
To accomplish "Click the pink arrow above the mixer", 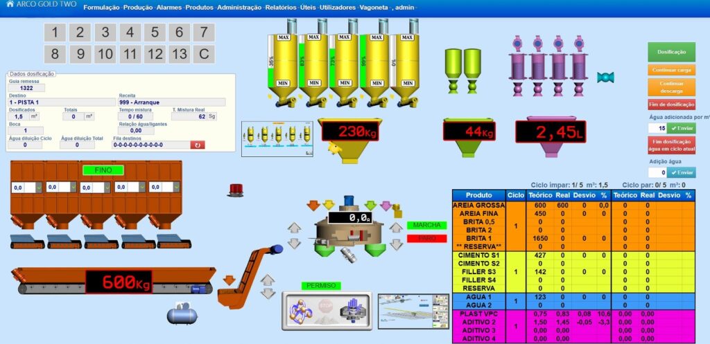I will point(386,205).
